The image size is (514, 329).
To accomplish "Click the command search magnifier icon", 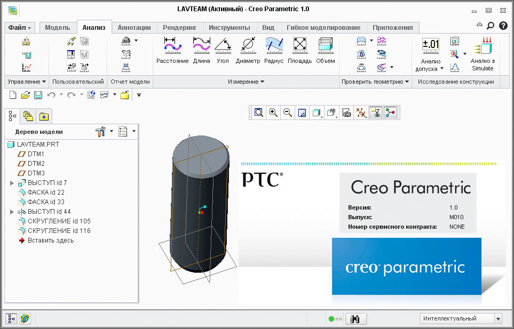I will (491, 26).
